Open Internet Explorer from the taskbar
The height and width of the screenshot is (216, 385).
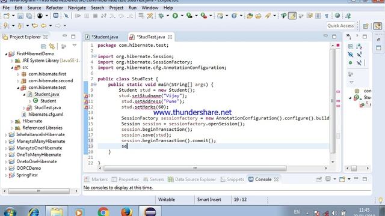34,211
